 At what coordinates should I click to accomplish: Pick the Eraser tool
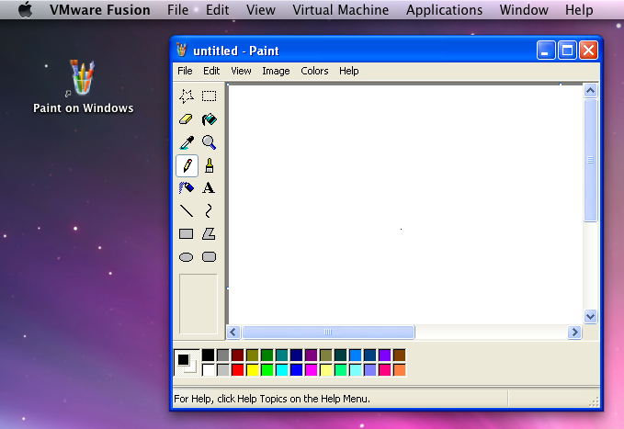click(x=187, y=119)
